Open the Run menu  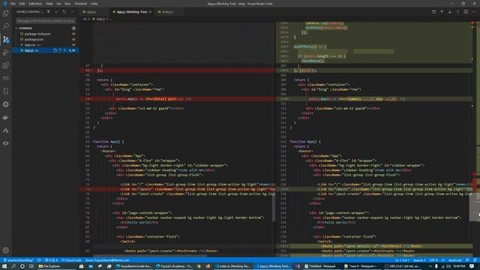(x=67, y=4)
